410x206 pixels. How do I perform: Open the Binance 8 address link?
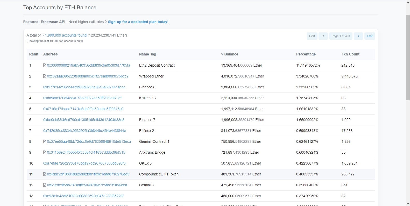click(84, 87)
